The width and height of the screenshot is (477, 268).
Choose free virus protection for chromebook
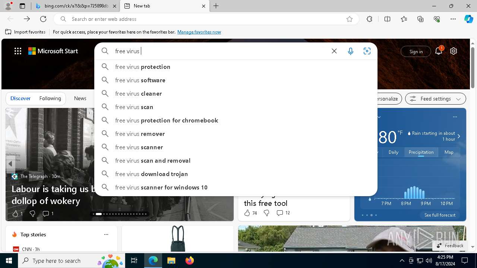click(x=236, y=120)
